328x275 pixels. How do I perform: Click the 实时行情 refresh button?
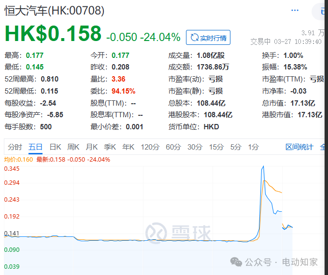(x=208, y=38)
